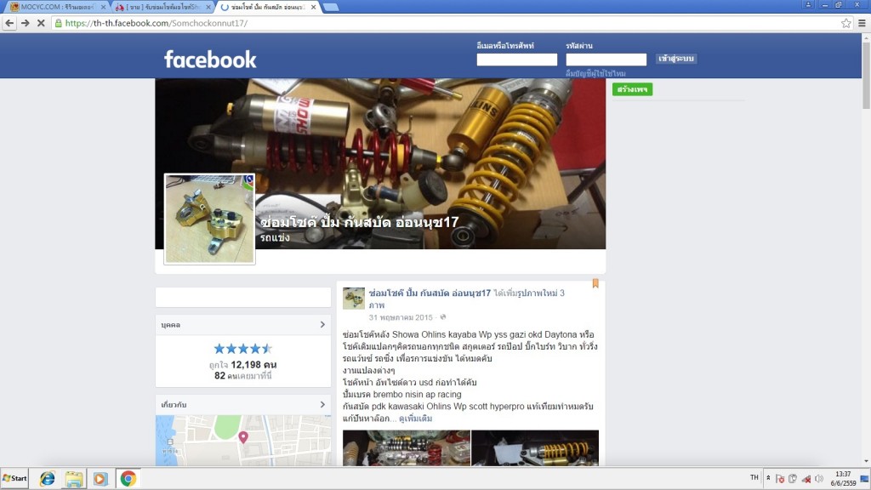This screenshot has width=871, height=490.
Task: Click the รถแข่ง category under page title
Action: [275, 238]
